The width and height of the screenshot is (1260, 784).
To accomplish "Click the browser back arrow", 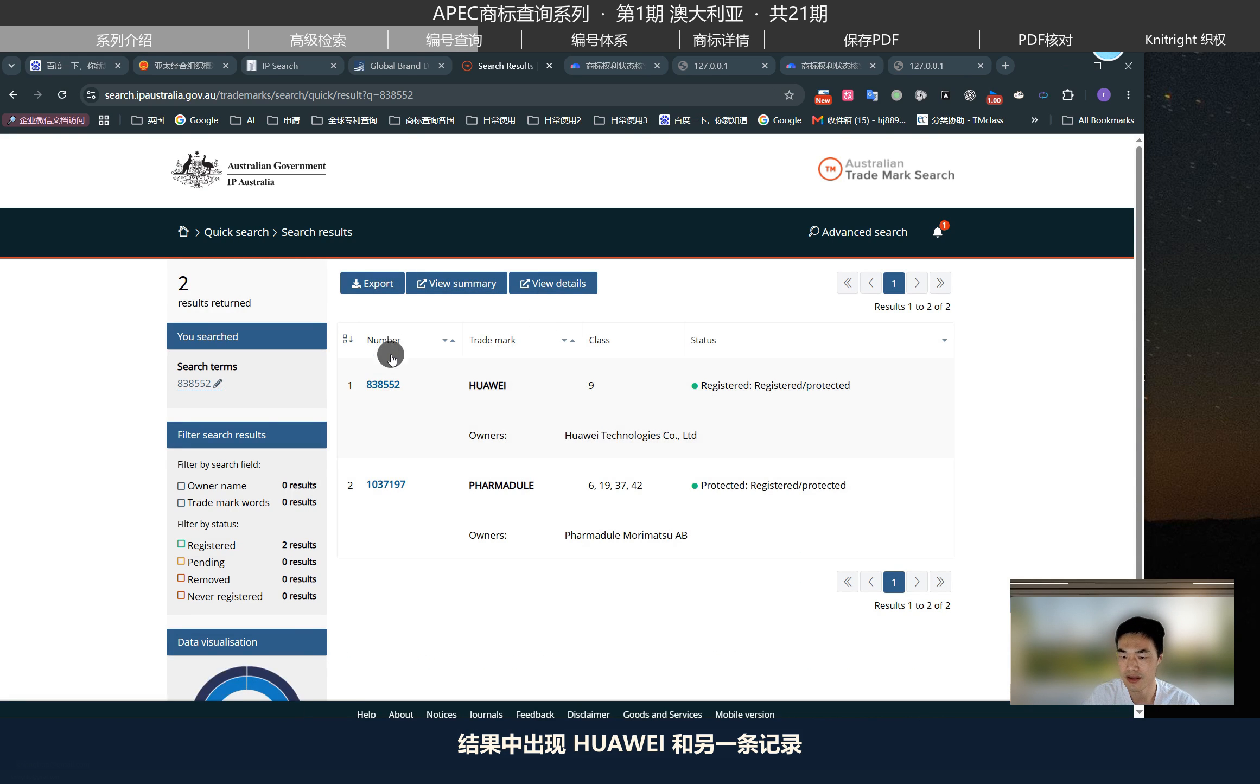I will tap(14, 95).
